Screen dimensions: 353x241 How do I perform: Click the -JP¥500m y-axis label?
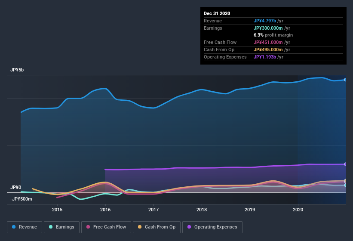click(x=21, y=199)
